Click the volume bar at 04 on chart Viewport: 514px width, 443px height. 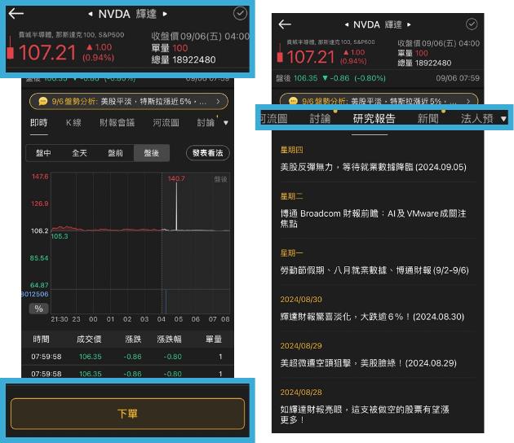click(166, 301)
